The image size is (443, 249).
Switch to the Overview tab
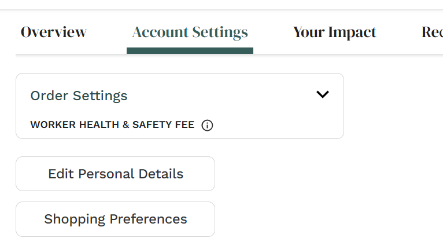[x=54, y=32]
